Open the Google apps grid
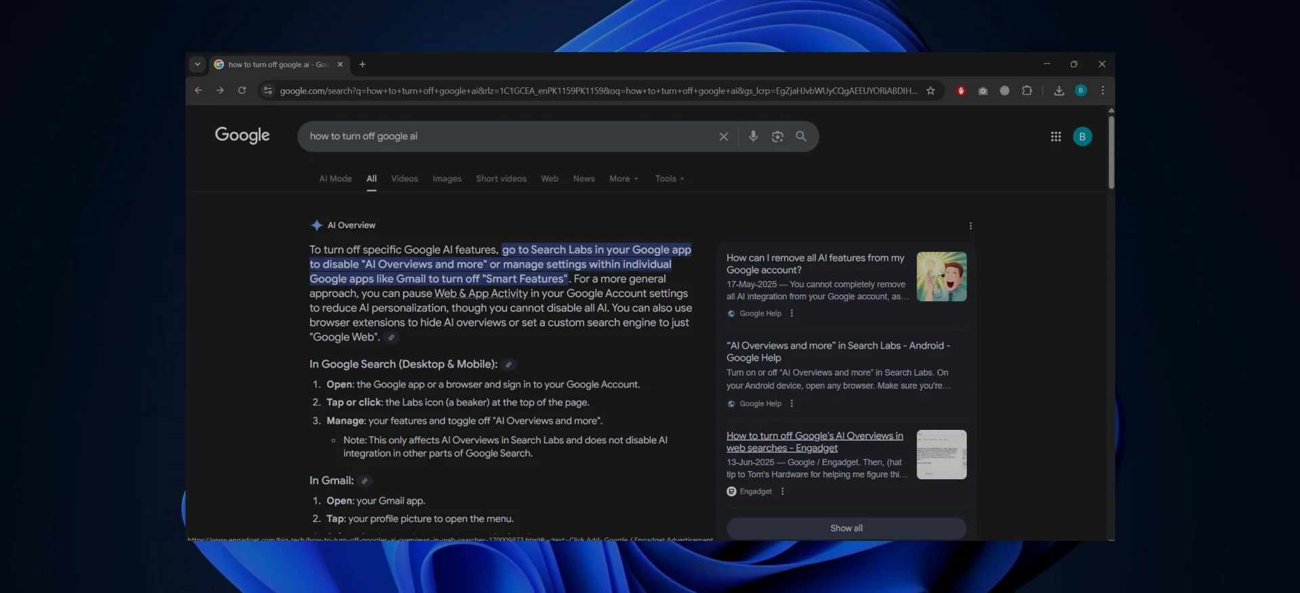The image size is (1300, 593). pyautogui.click(x=1055, y=137)
